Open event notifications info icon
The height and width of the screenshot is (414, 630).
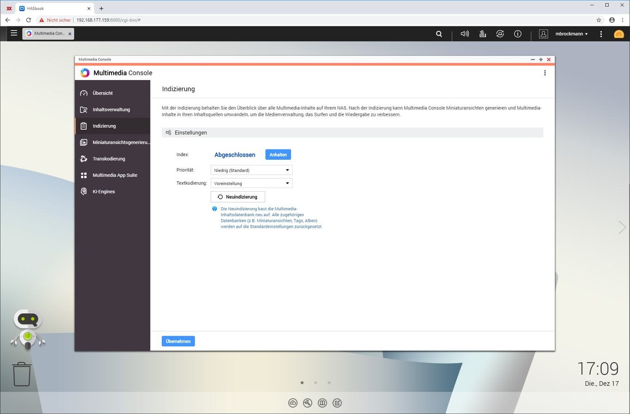517,34
